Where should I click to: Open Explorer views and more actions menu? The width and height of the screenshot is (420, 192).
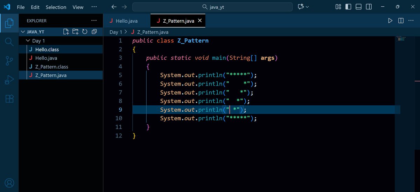click(93, 21)
